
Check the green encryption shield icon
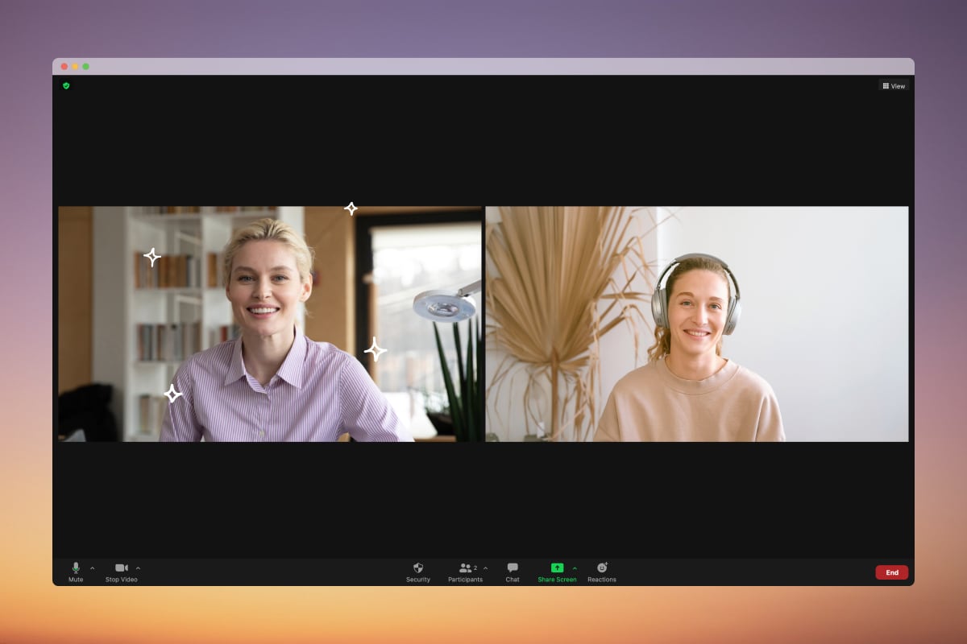pos(66,85)
